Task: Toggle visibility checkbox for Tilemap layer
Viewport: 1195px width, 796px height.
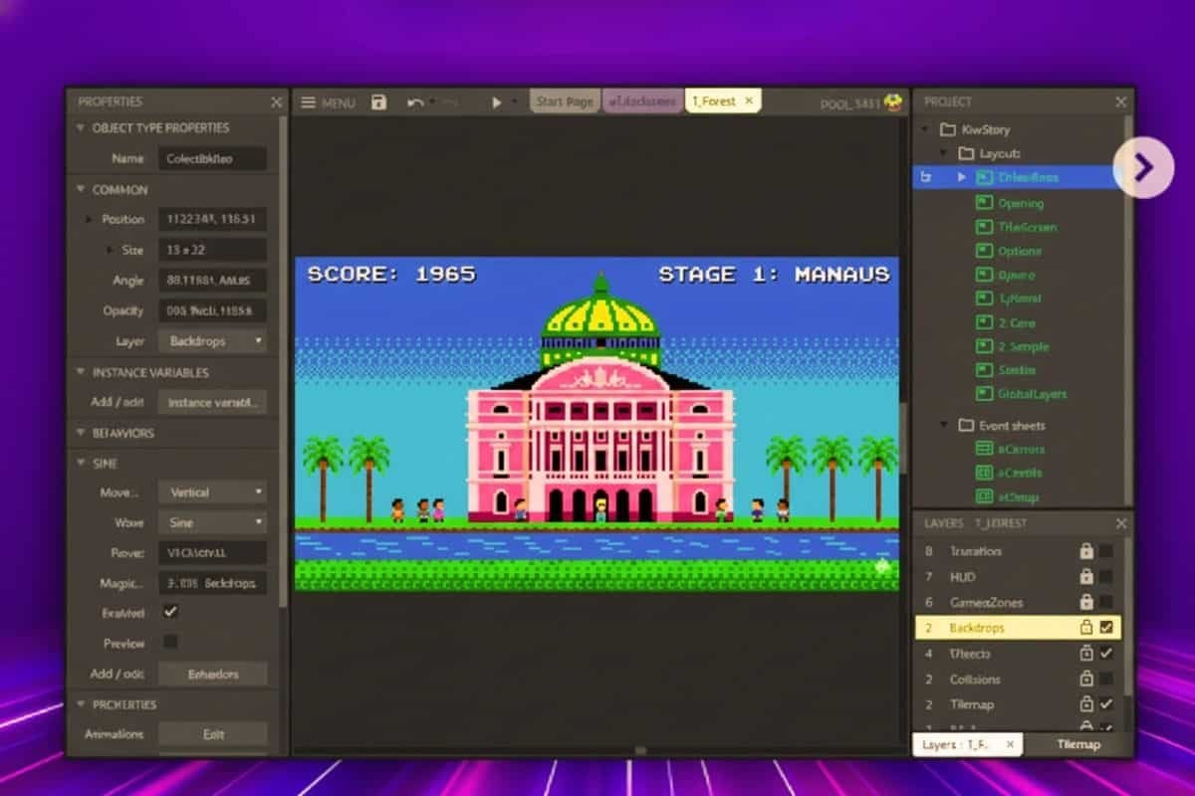Action: click(x=1106, y=704)
